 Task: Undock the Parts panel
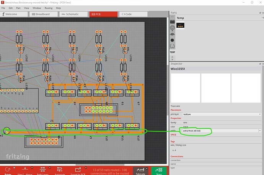coord(260,13)
